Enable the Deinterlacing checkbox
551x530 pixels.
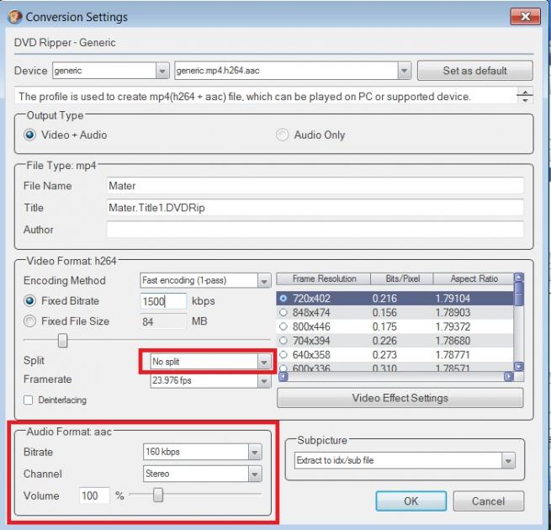29,400
